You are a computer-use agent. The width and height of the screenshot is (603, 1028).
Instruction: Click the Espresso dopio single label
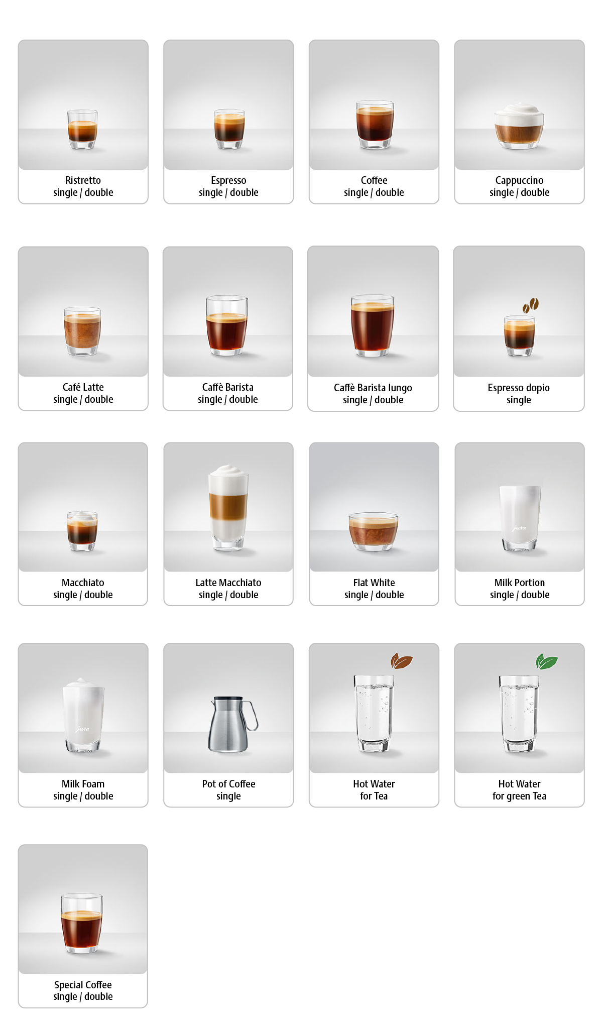coord(519,394)
